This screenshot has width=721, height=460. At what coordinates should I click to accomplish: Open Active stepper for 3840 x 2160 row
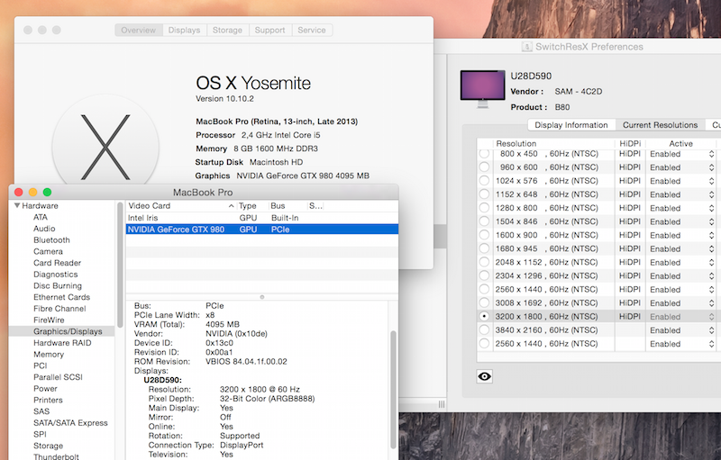(x=711, y=330)
